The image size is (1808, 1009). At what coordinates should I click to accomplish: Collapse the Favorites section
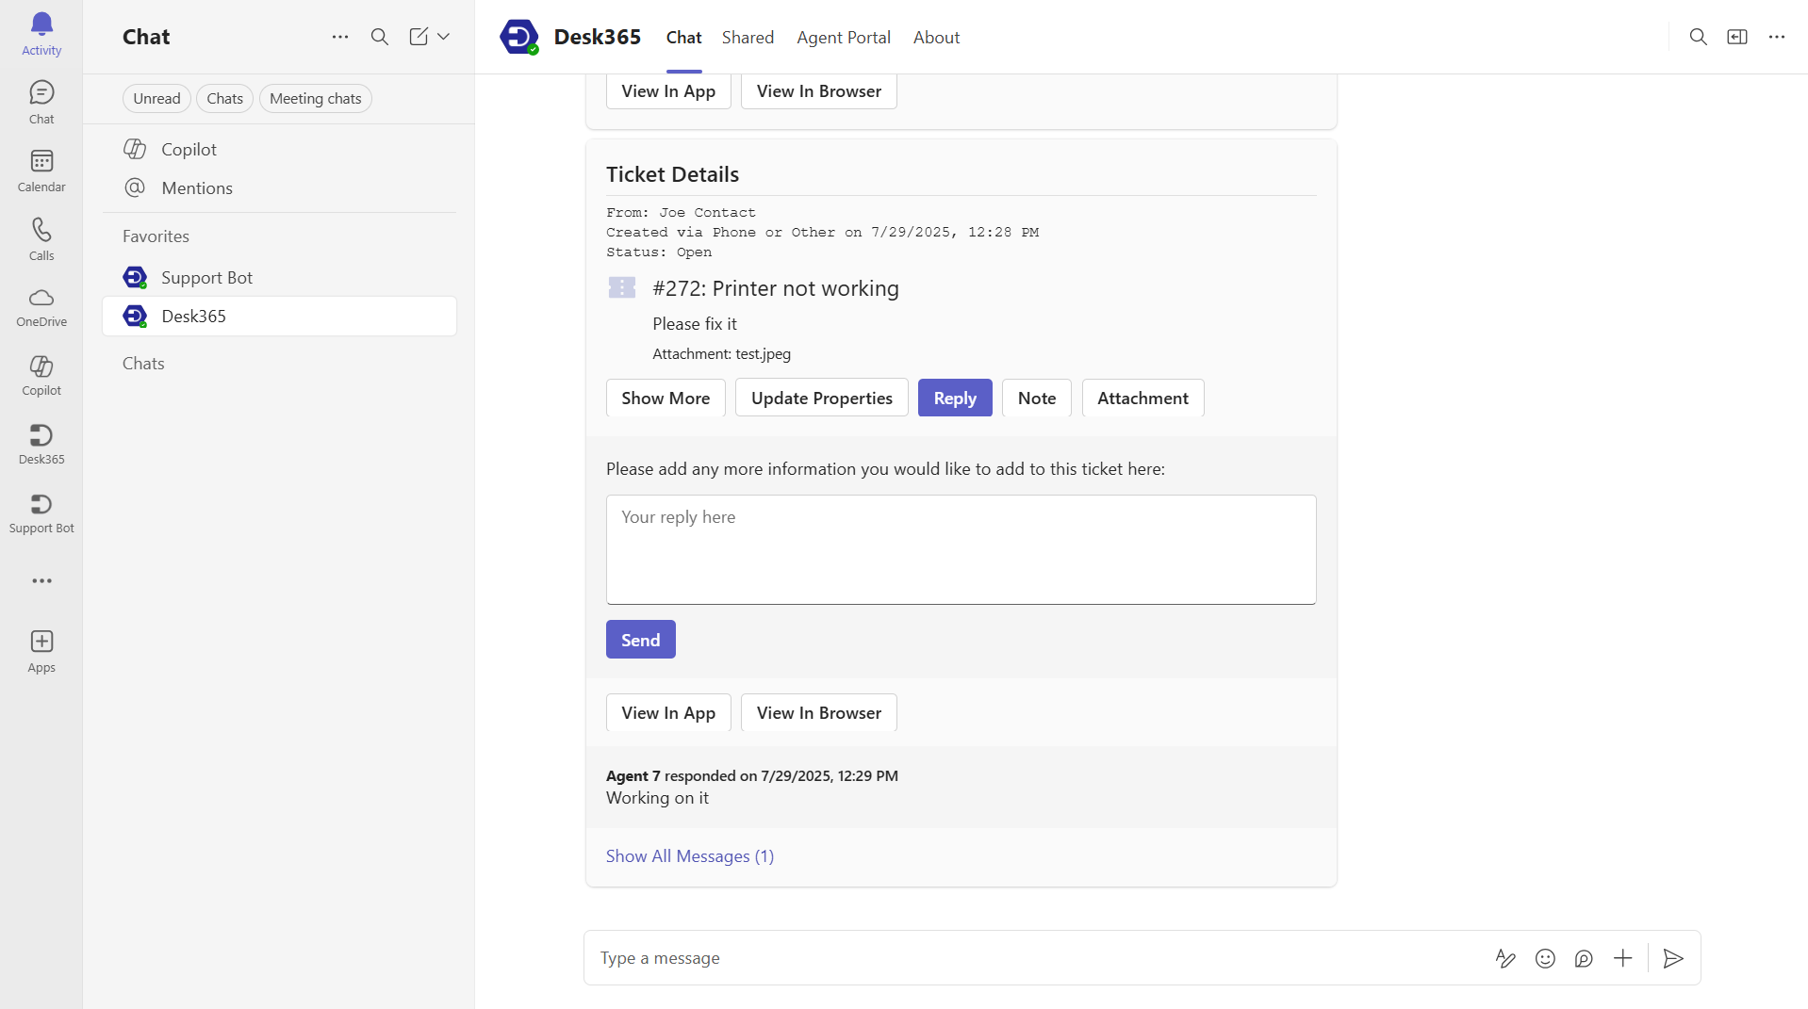coord(156,236)
